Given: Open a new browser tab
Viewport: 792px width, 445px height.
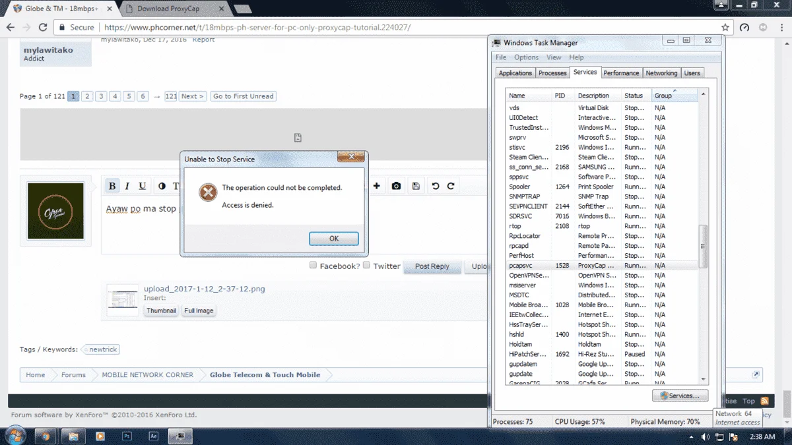Looking at the screenshot, I should pos(242,9).
